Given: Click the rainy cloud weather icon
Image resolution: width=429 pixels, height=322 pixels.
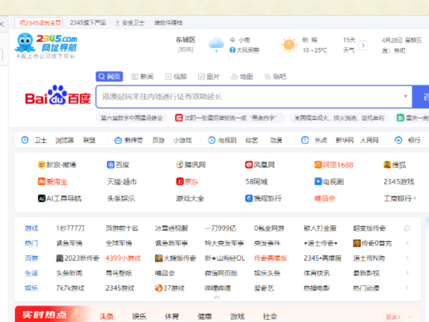Looking at the screenshot, I should [216, 44].
